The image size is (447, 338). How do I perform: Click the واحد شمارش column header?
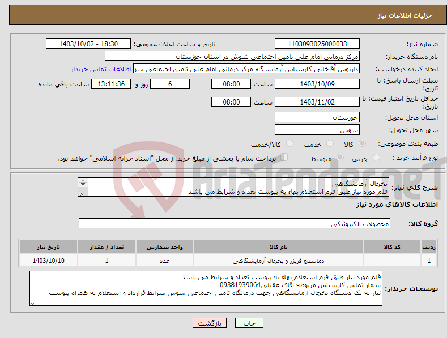click(x=165, y=247)
